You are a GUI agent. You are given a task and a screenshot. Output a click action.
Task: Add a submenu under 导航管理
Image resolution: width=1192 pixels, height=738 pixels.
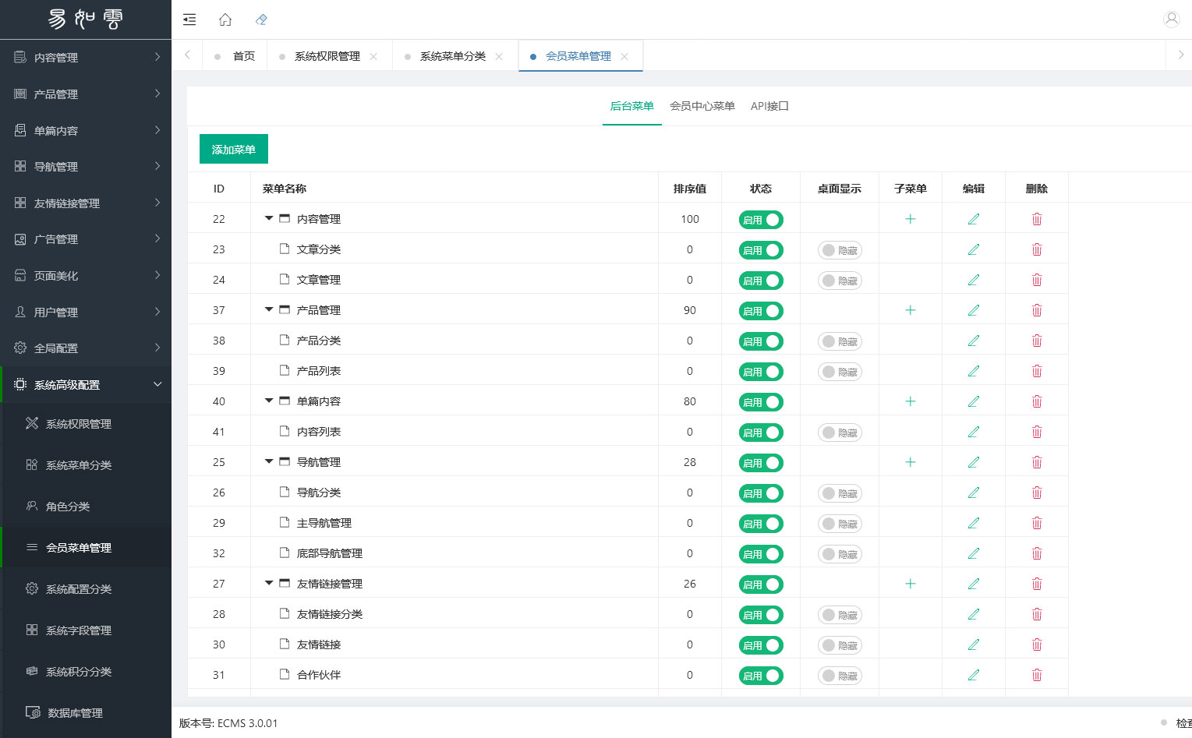click(x=910, y=462)
